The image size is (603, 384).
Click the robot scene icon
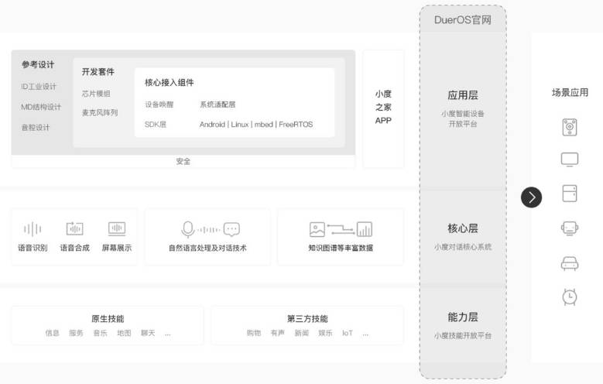570,228
